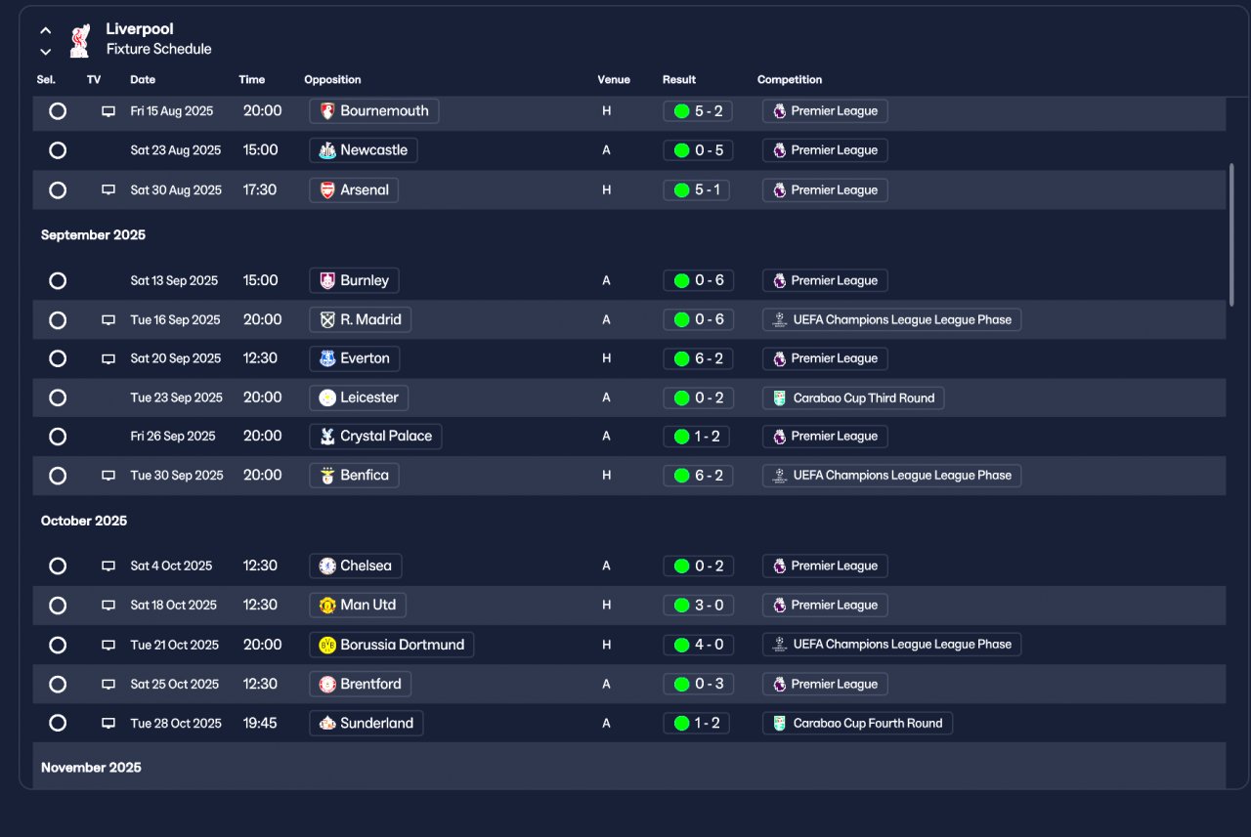Click the TV icon for Arsenal fixture
Screen dimensions: 1251x837
coord(108,190)
